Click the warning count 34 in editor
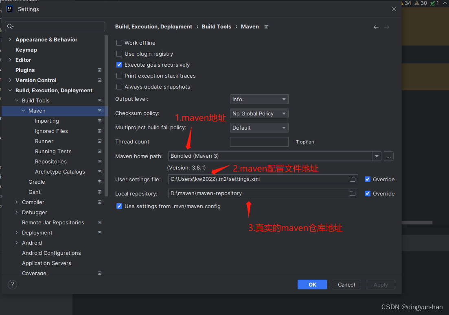The height and width of the screenshot is (315, 449). click(x=406, y=3)
